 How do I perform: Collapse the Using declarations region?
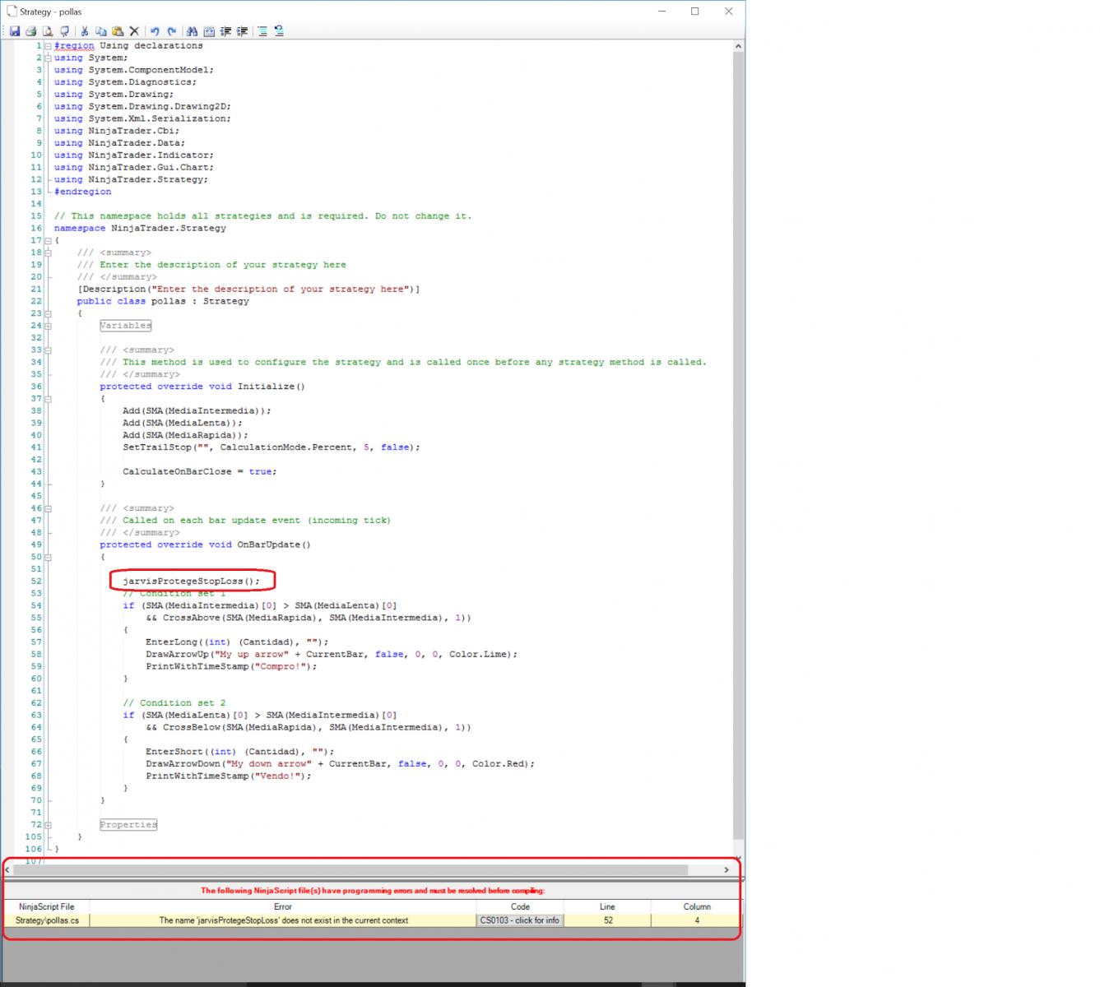[x=48, y=46]
